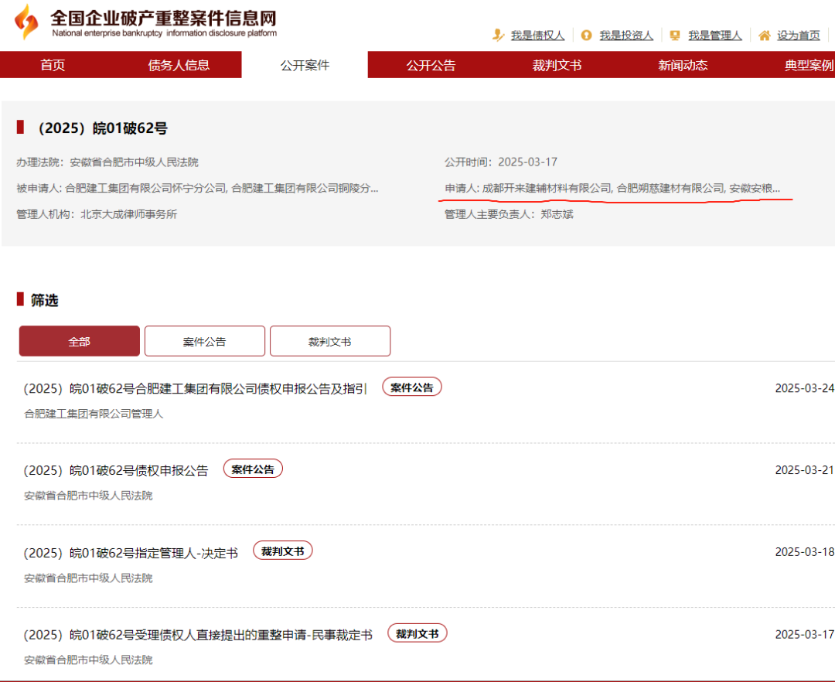
Task: Click the 设为首页 link
Action: pyautogui.click(x=799, y=35)
